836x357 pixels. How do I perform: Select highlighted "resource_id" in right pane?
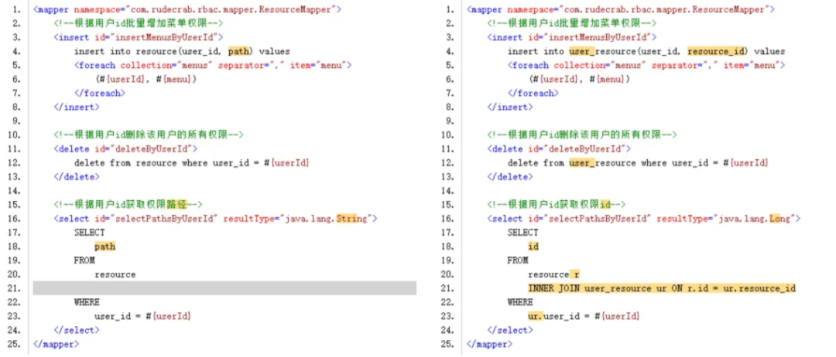718,51
